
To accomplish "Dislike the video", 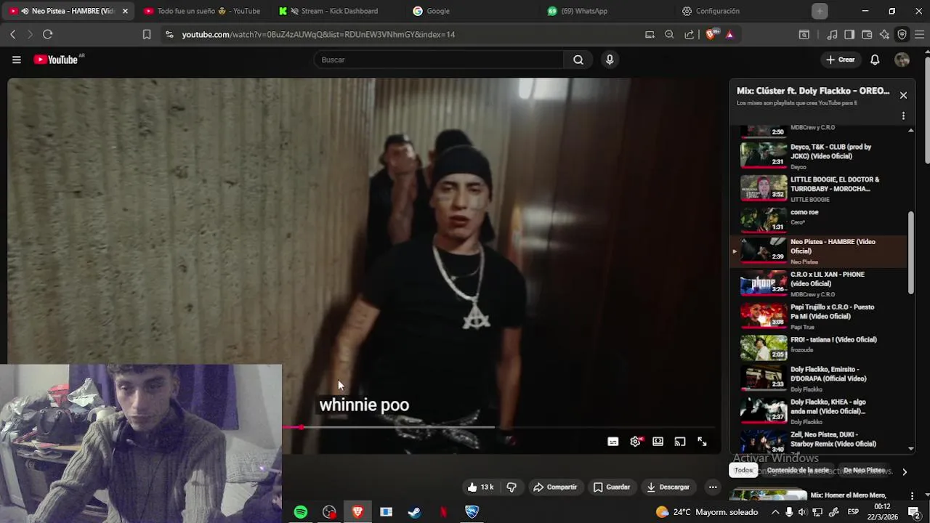I will pyautogui.click(x=511, y=487).
